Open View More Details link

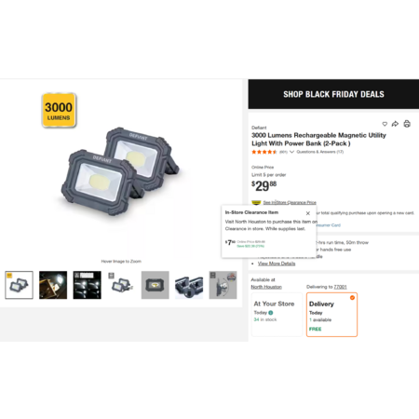coord(277,264)
